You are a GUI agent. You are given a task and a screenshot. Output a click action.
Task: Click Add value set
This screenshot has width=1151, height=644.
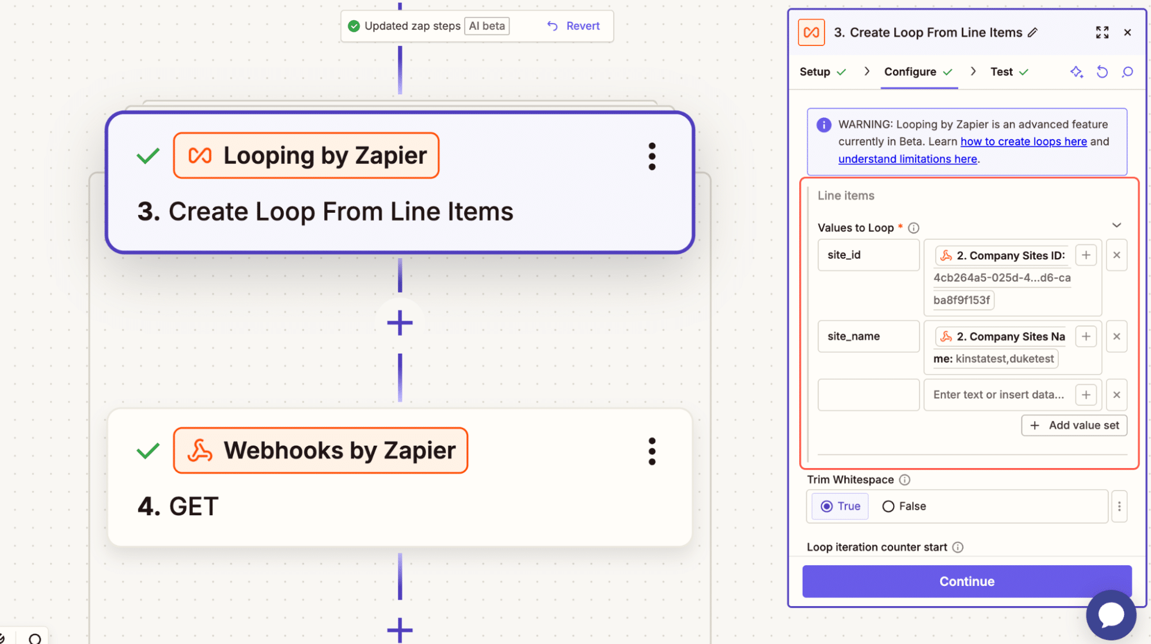click(x=1073, y=425)
